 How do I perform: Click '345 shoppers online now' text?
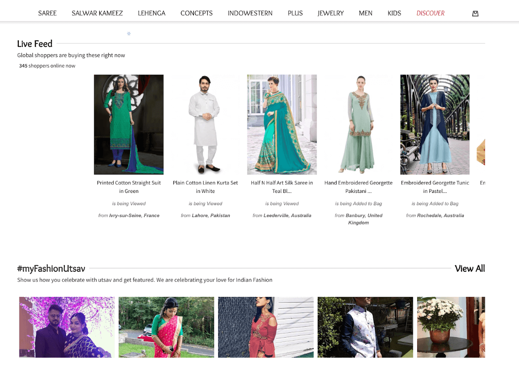[47, 66]
